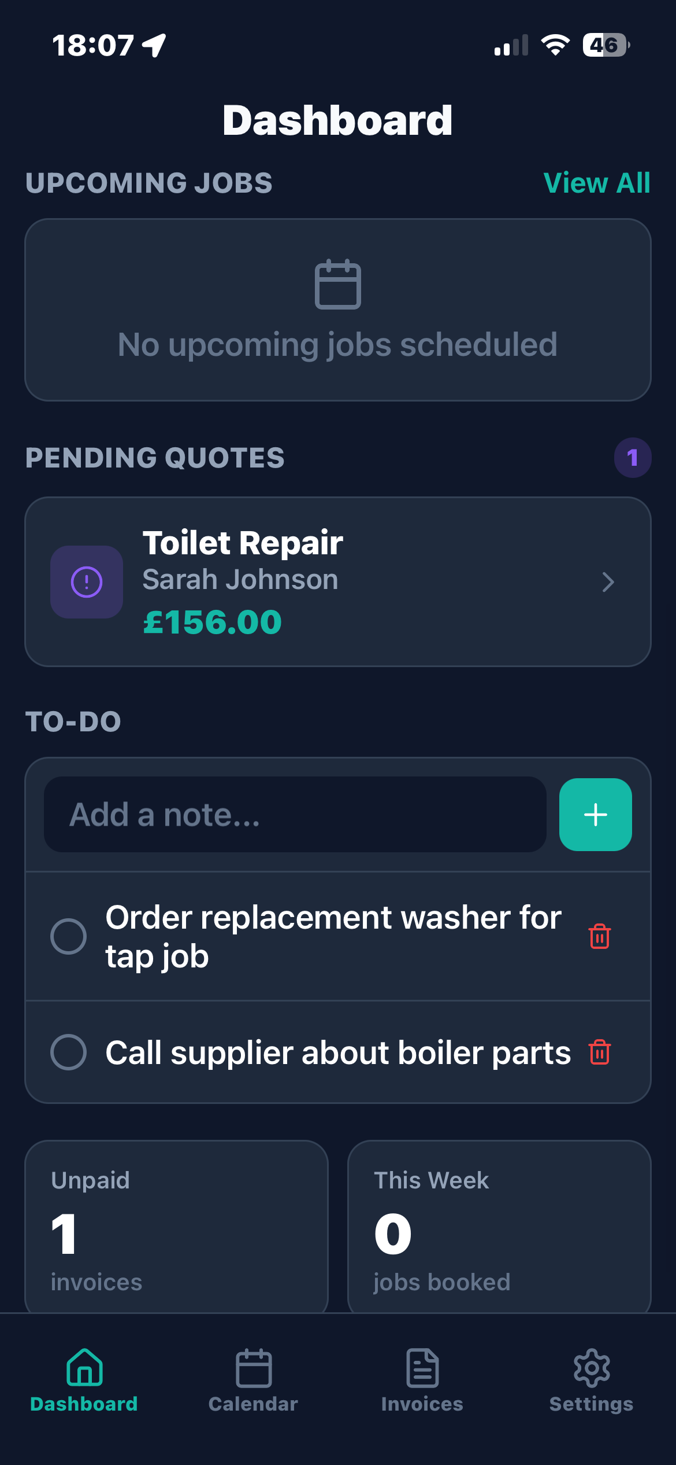
Task: Check off the replacement washer task
Action: 69,936
